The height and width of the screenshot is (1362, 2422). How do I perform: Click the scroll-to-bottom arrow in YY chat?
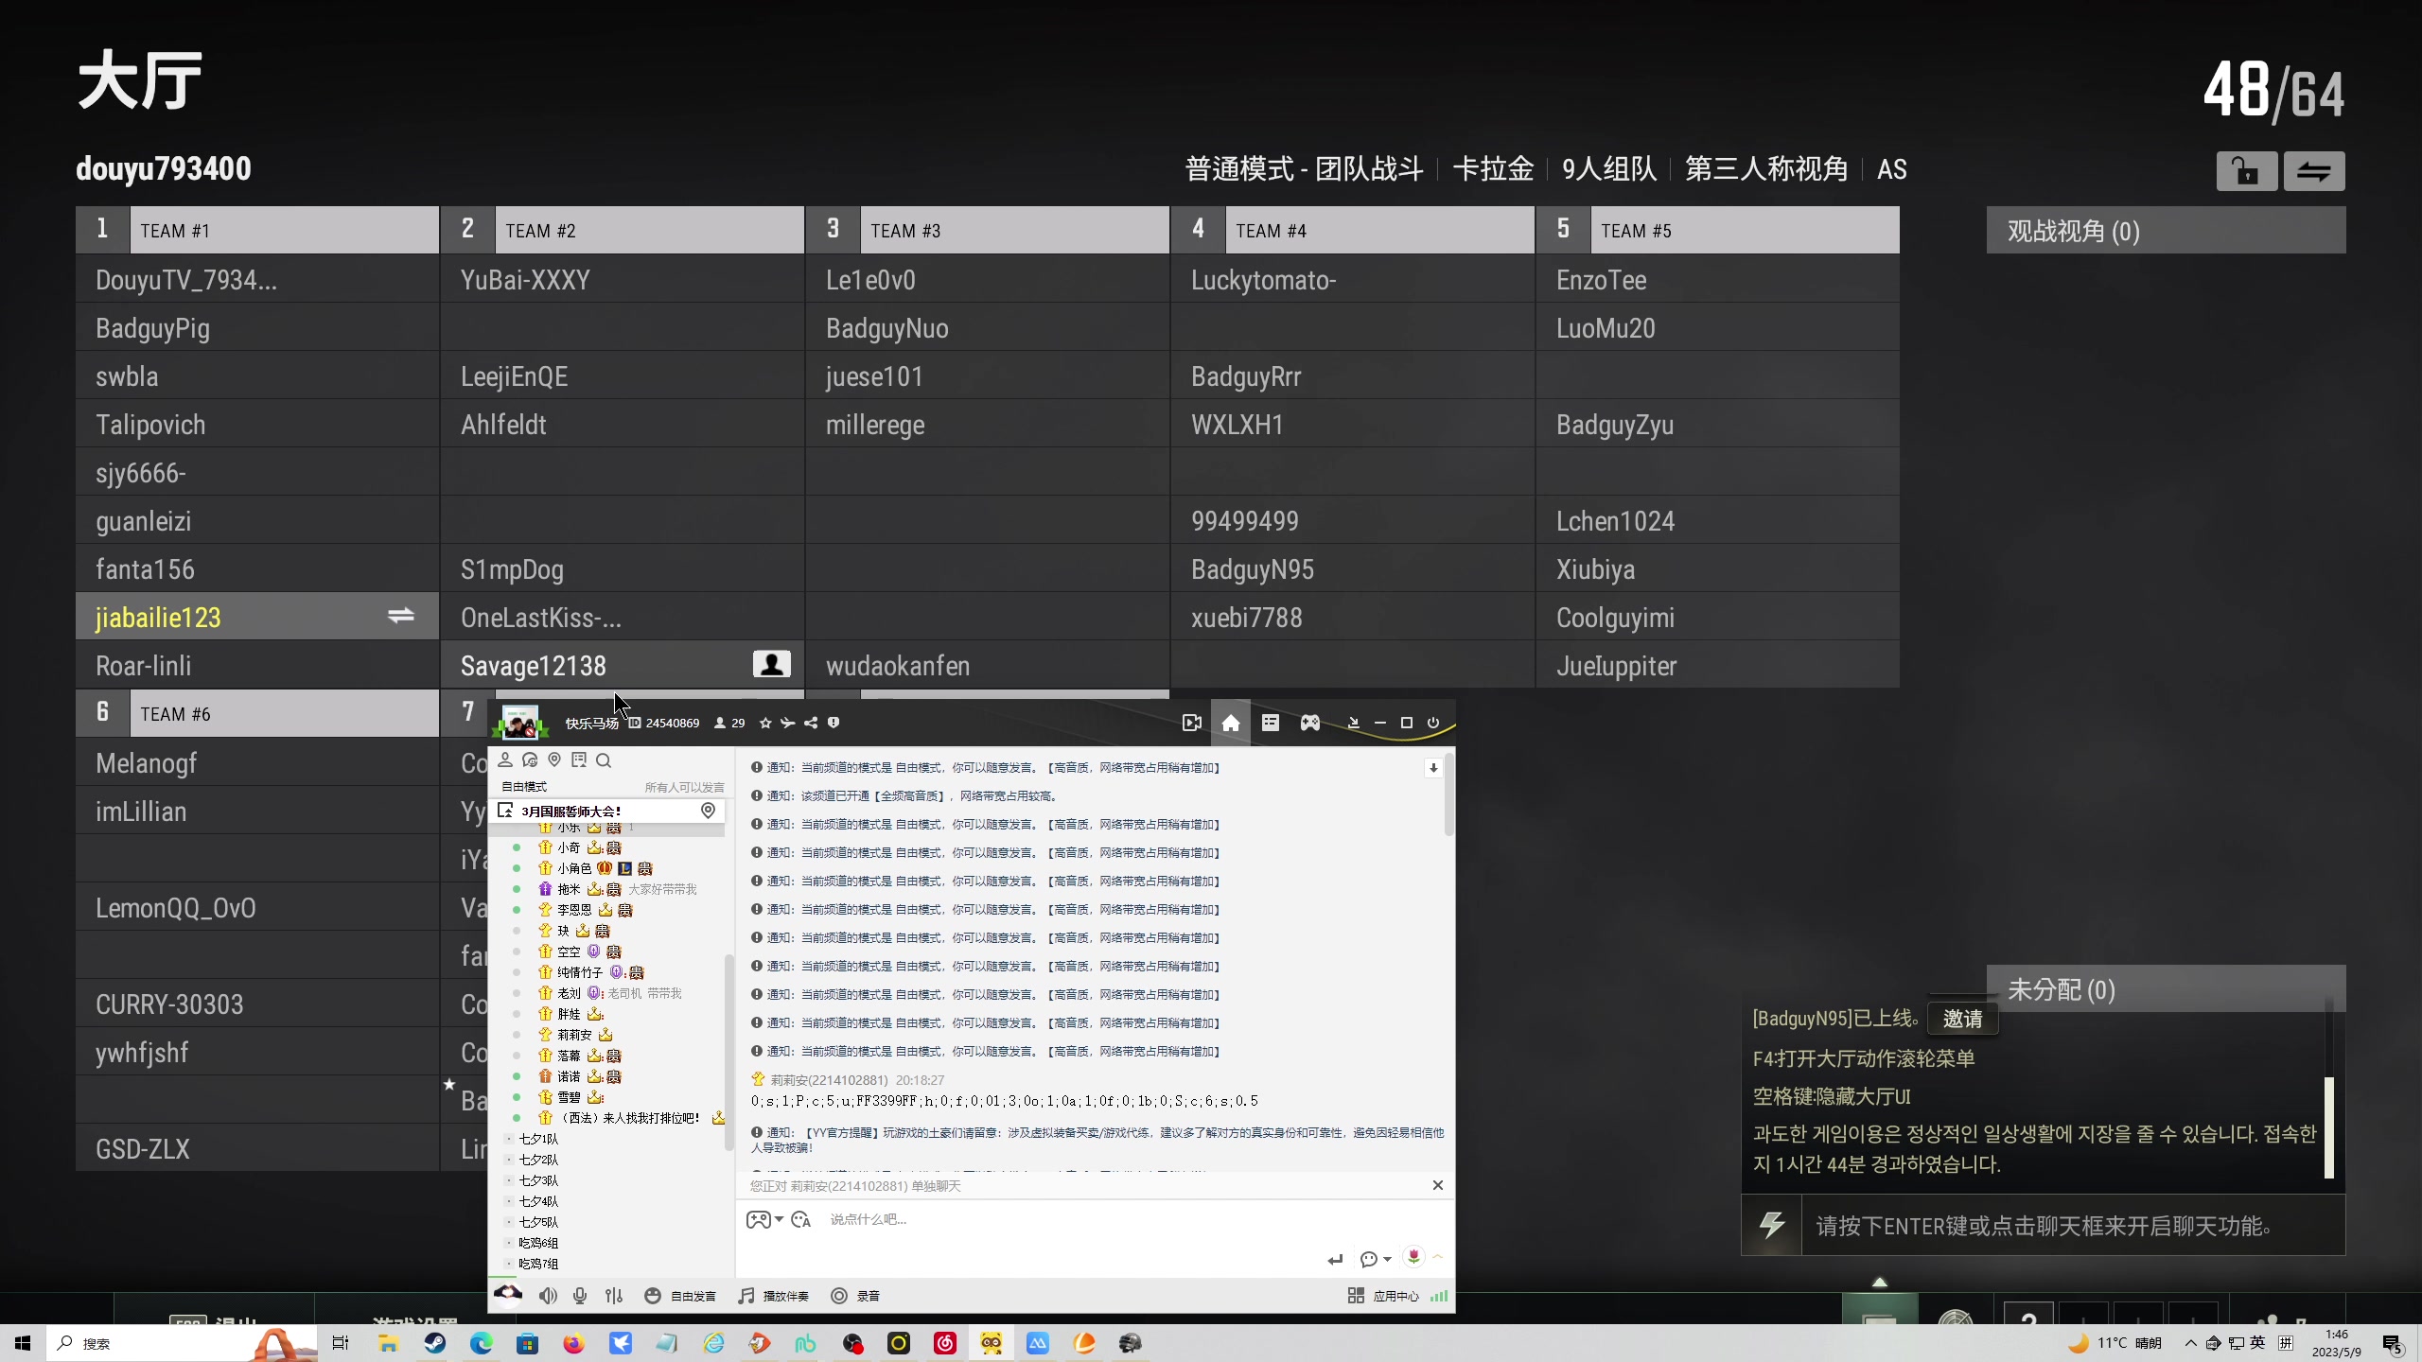[1433, 768]
